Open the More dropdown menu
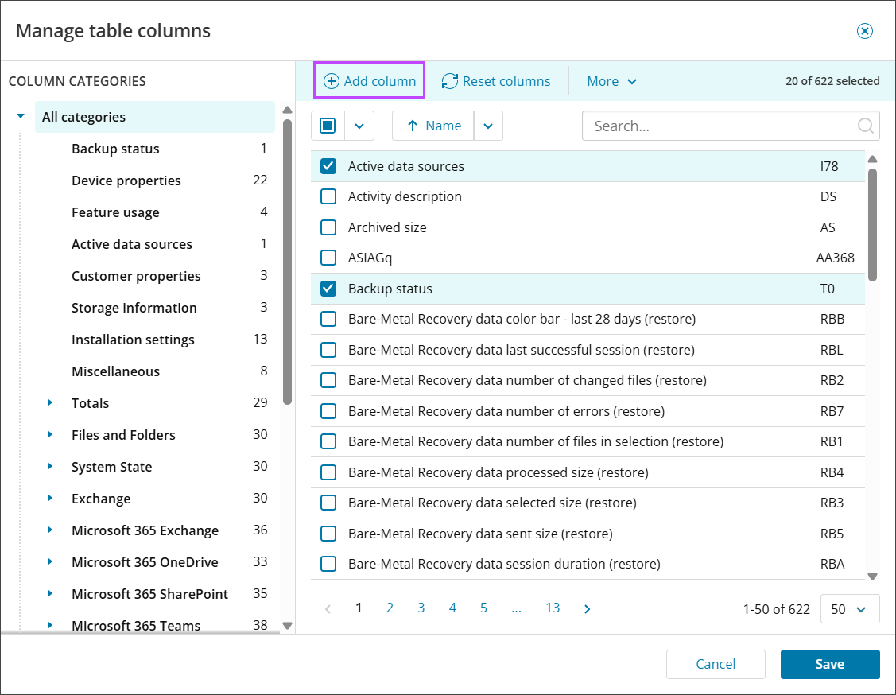Image resolution: width=896 pixels, height=695 pixels. pos(611,81)
